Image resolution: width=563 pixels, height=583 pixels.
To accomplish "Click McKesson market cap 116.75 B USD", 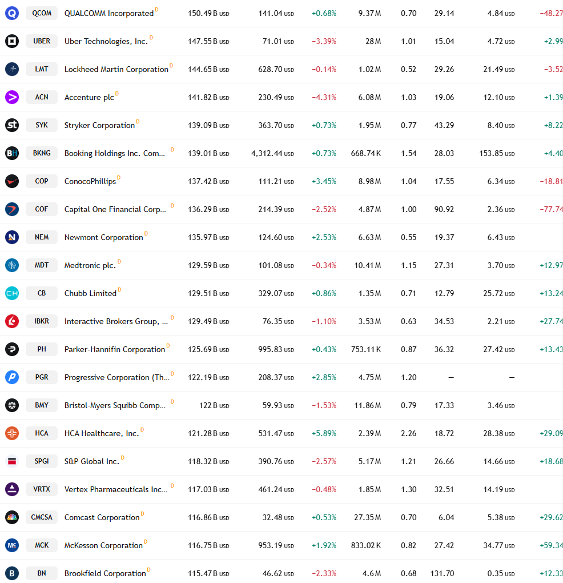I will [x=208, y=545].
